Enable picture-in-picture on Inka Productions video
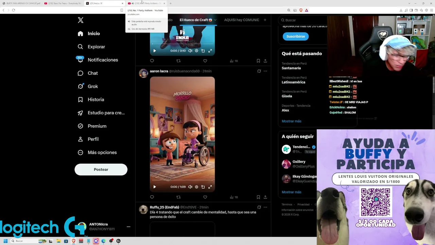The image size is (435, 245). point(203,51)
